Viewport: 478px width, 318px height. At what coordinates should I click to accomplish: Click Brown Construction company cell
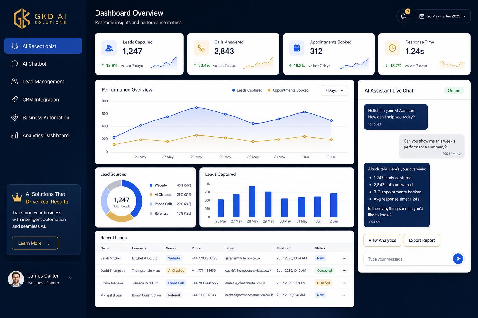coord(146,295)
